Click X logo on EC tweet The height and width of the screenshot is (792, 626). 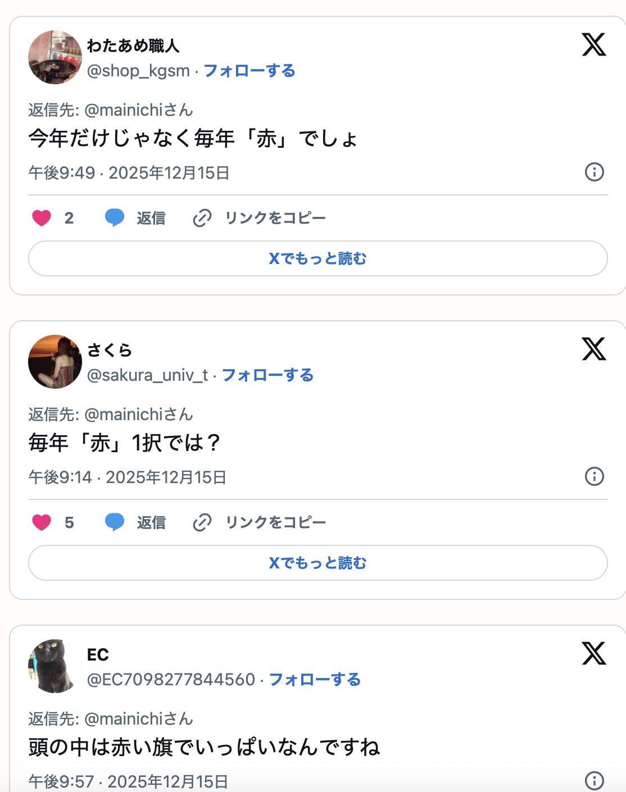(x=594, y=654)
